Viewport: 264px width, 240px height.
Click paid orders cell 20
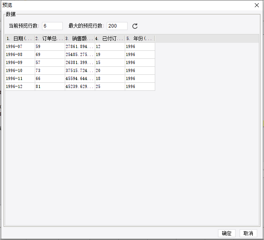pyautogui.click(x=110, y=70)
